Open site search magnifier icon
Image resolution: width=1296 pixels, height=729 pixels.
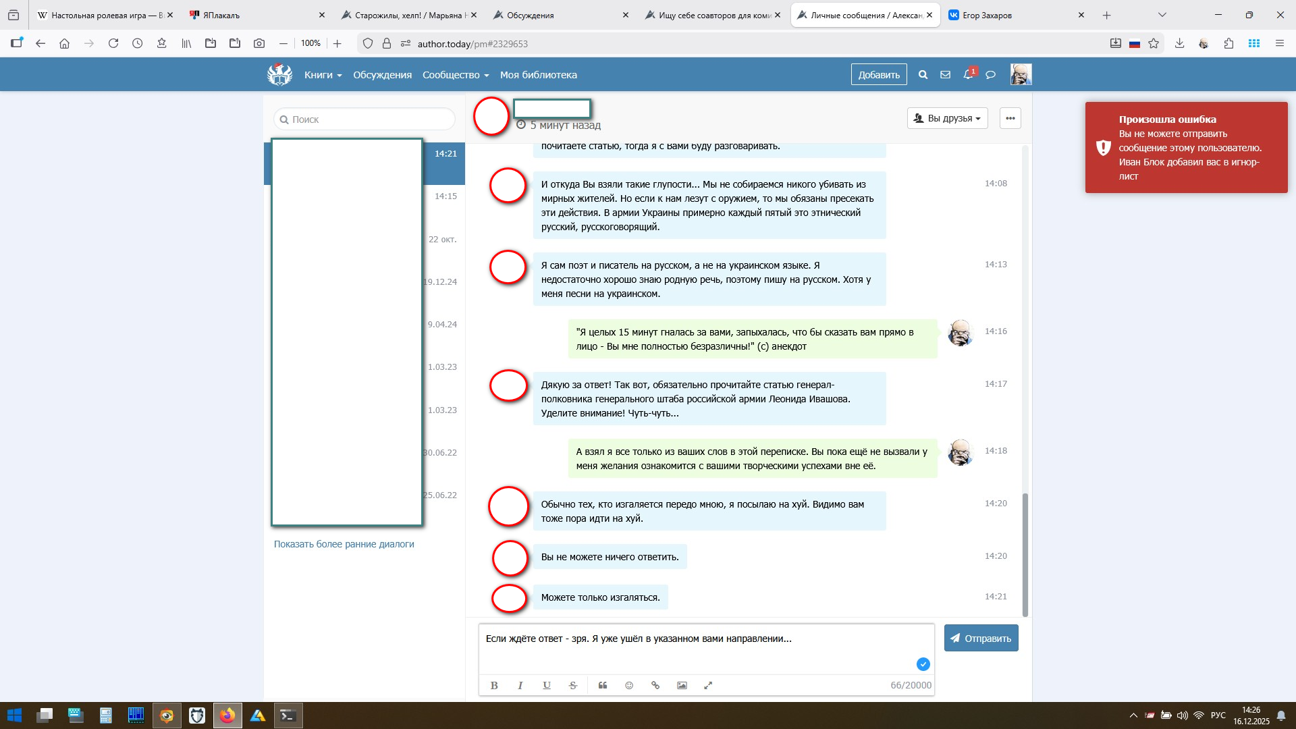pyautogui.click(x=923, y=75)
